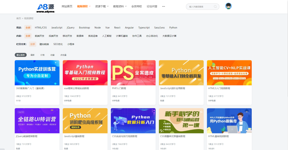Viewport: 288px width, 150px height.
Task: Filter 用途 by Python
Action: pos(173,28)
